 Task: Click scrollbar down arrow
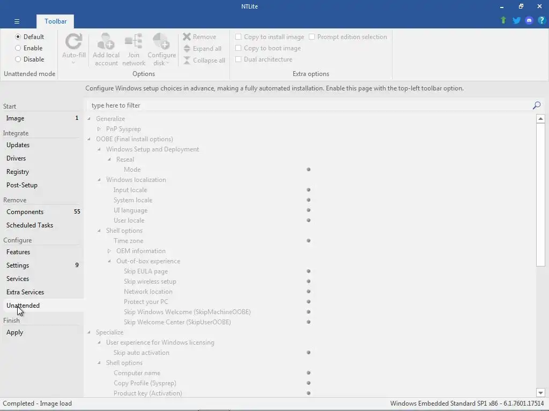tap(540, 393)
